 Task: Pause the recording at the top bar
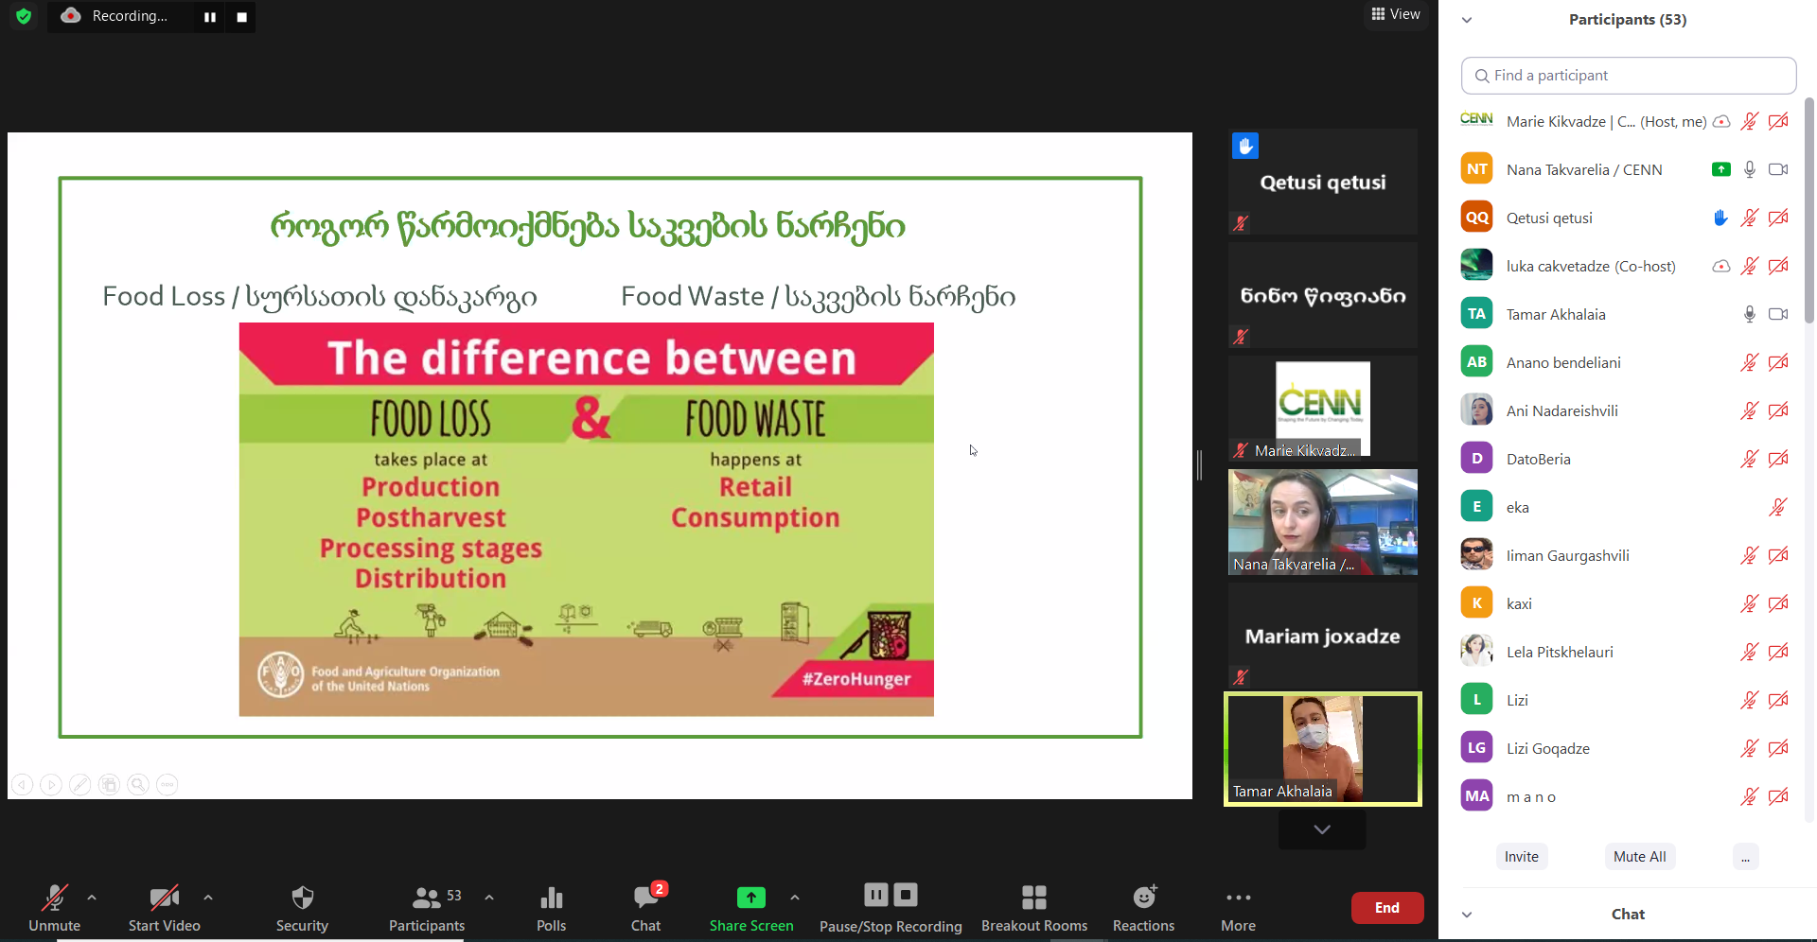click(x=210, y=17)
